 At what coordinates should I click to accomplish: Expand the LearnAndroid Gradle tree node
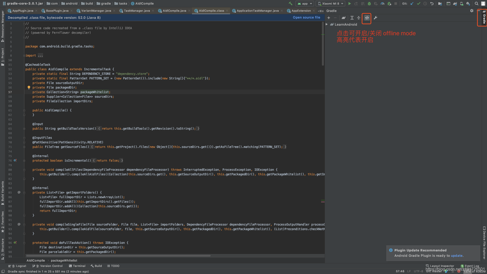(x=327, y=24)
